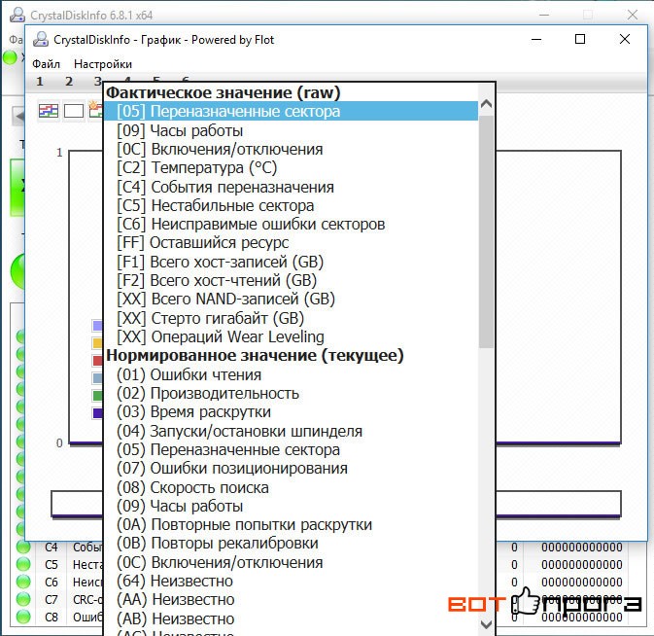Pick (08) Скорость поиска
The height and width of the screenshot is (636, 654).
pyautogui.click(x=291, y=487)
